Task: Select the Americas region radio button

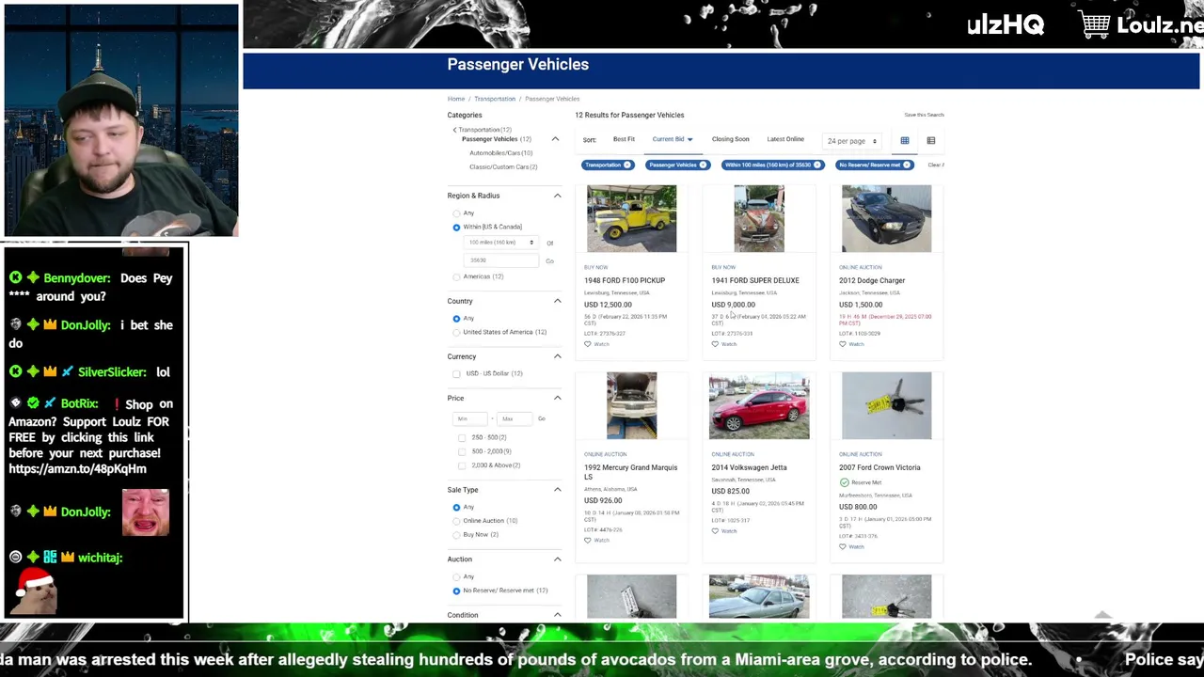Action: (x=457, y=277)
